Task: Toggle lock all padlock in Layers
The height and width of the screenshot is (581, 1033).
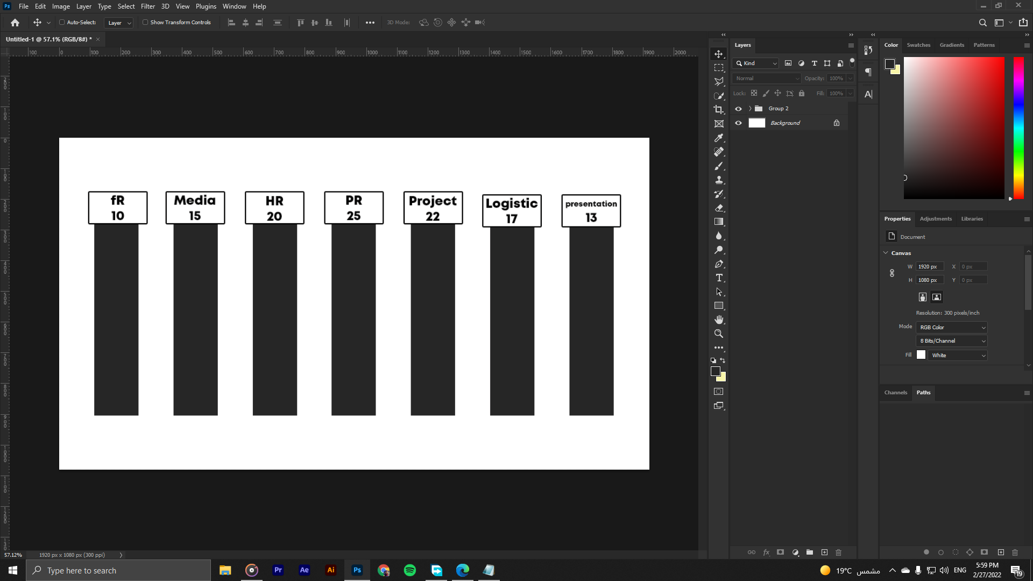Action: point(802,94)
